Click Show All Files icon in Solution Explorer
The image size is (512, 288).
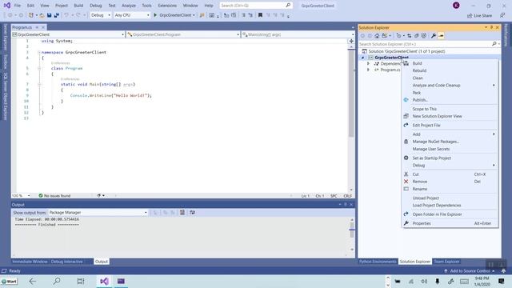click(x=424, y=35)
